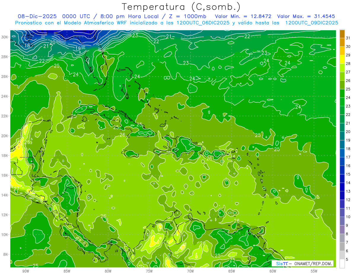The image size is (356, 275).
Task: Click the '8N' latitude axis label
Action: pos(6,254)
